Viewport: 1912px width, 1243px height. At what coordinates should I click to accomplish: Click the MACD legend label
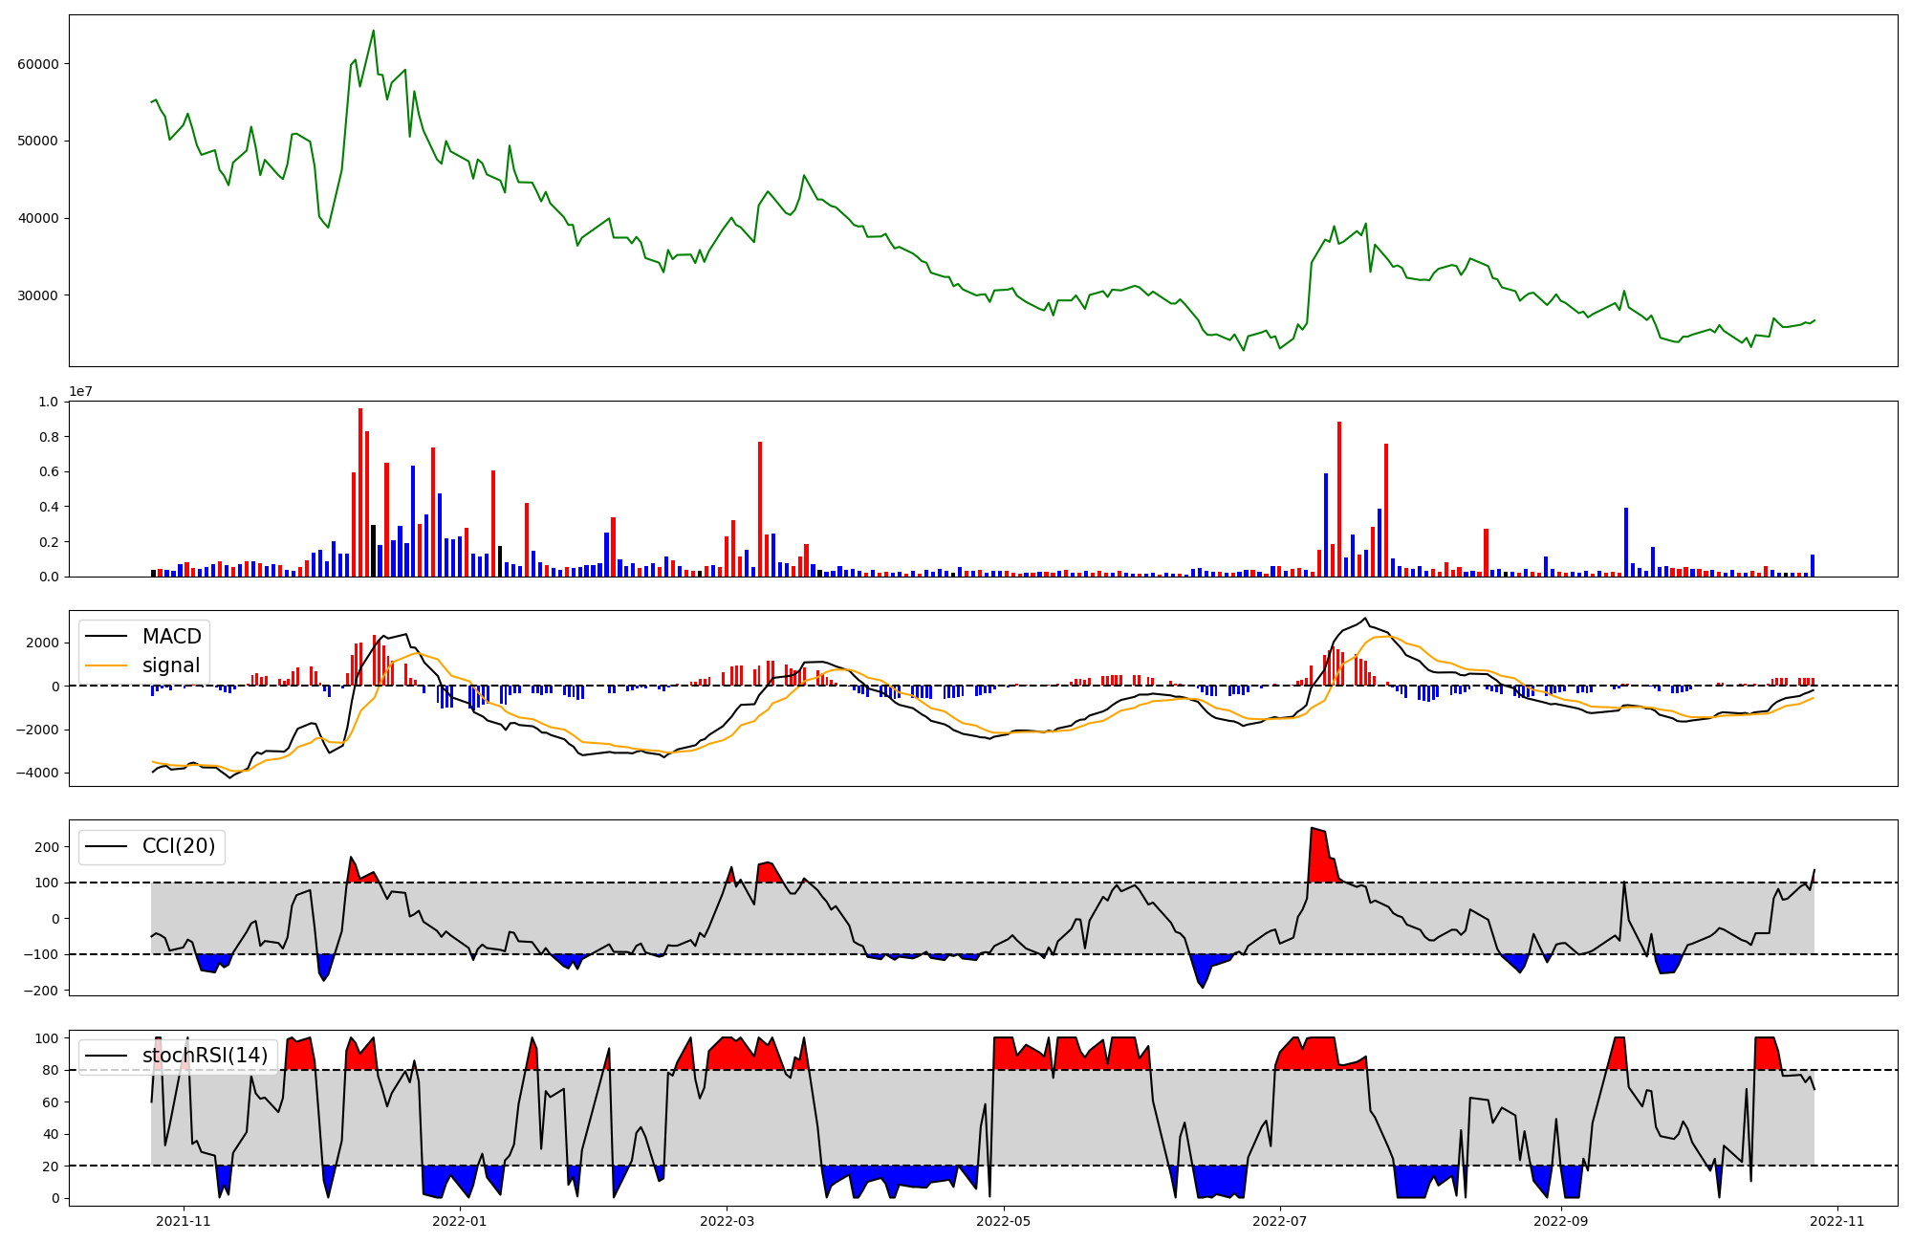171,637
